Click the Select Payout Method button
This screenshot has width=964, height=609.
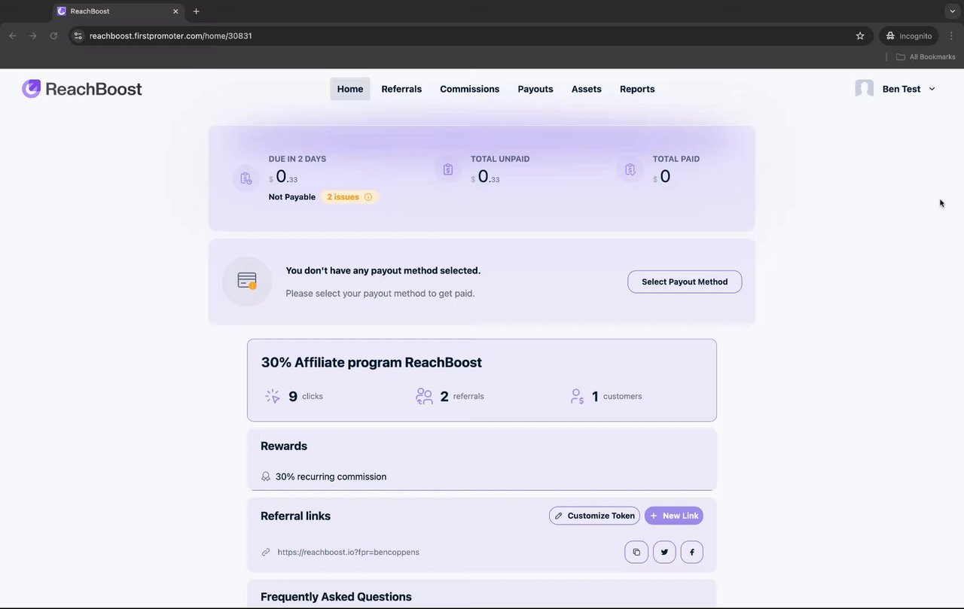point(685,282)
